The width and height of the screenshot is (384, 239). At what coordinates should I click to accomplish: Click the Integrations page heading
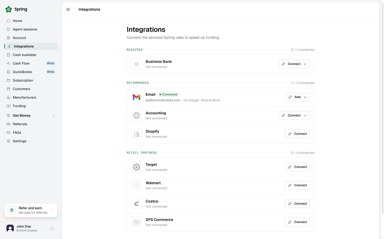click(146, 30)
